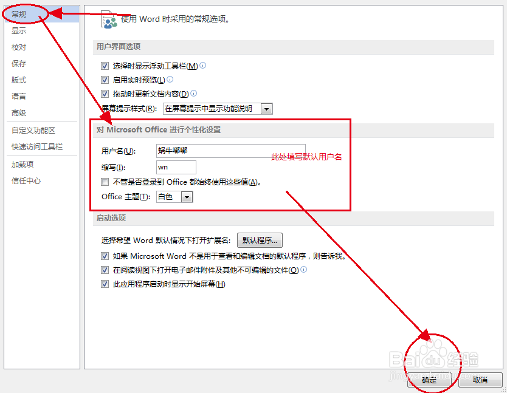Click the 缩写 input field
The height and width of the screenshot is (393, 507).
(x=176, y=167)
